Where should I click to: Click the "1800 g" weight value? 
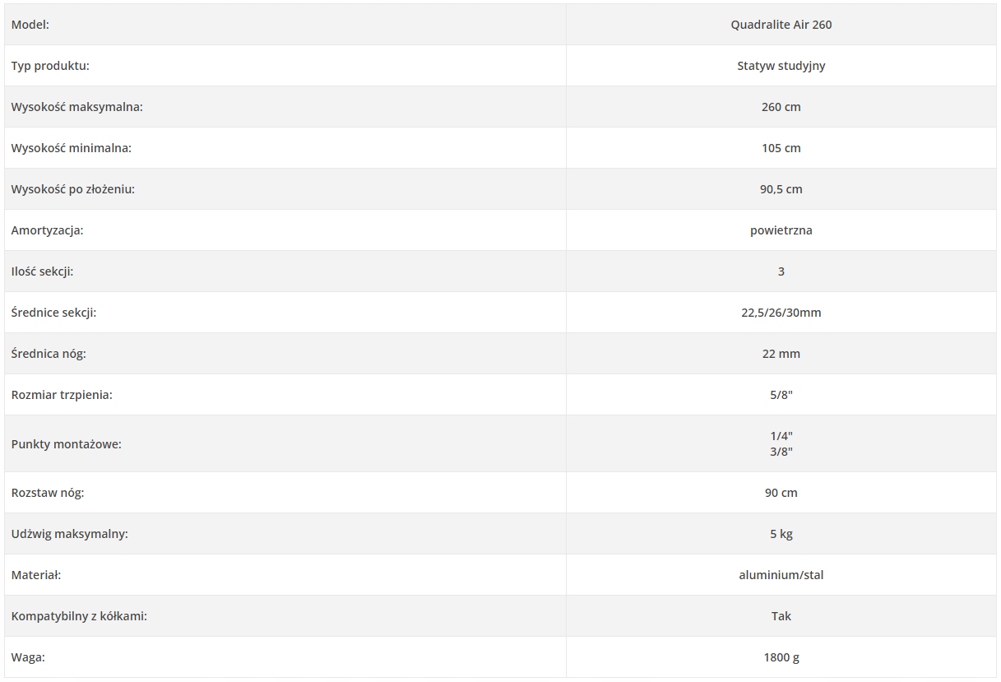(x=781, y=657)
